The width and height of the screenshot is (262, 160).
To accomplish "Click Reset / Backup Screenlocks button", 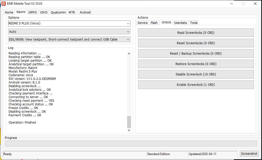I will click(x=196, y=53).
